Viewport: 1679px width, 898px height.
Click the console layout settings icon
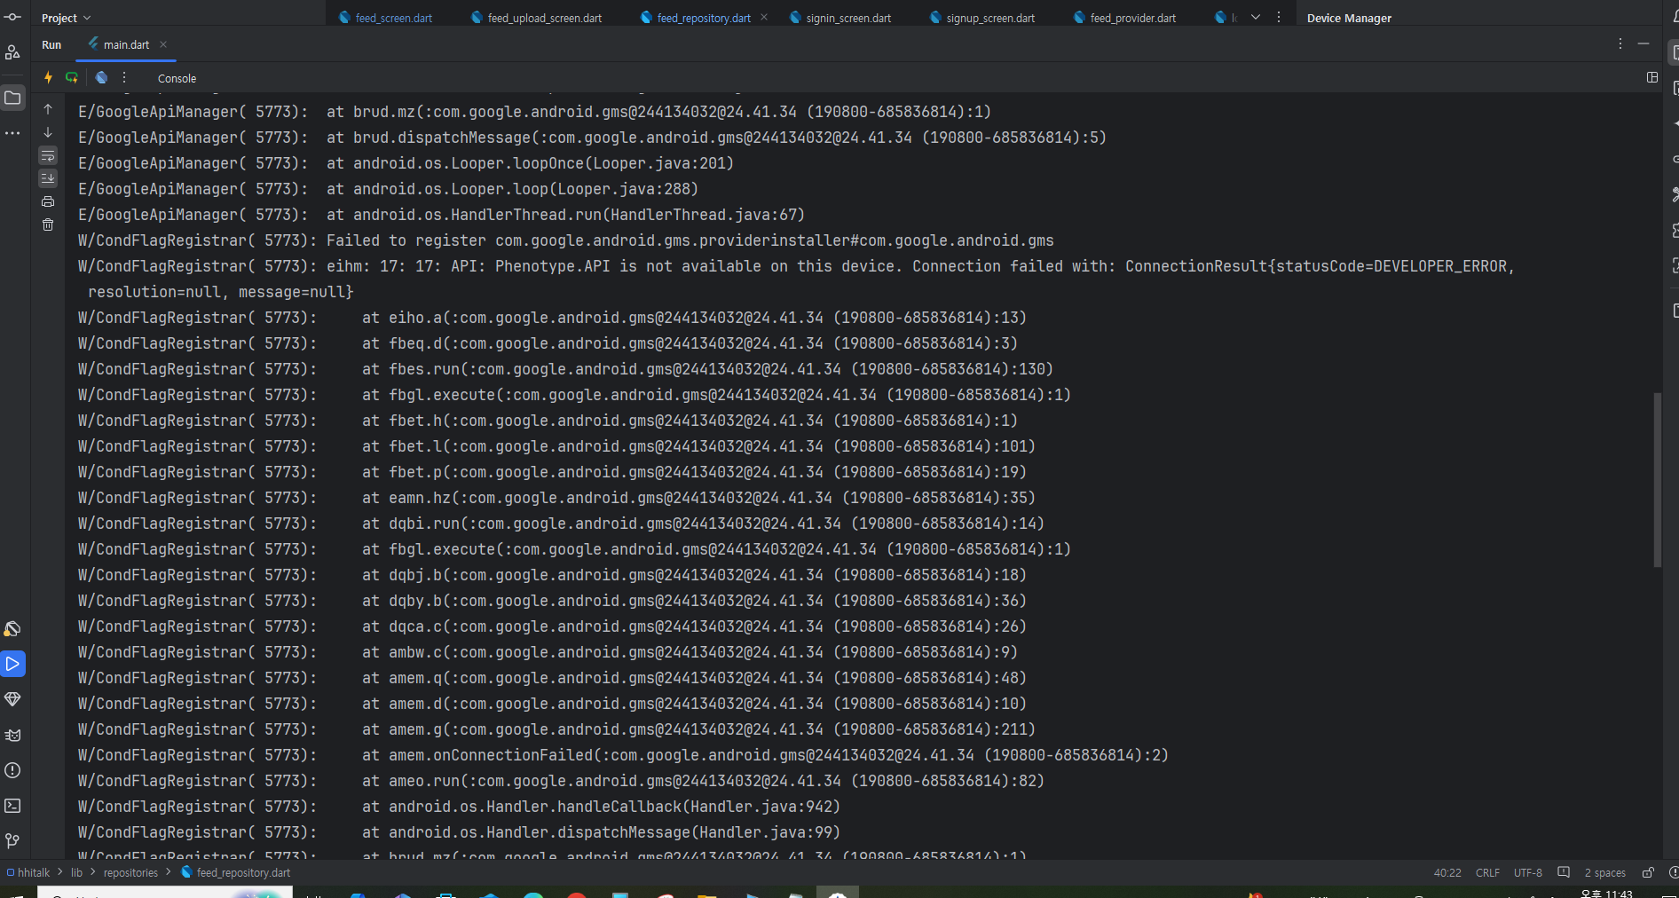tap(1651, 77)
